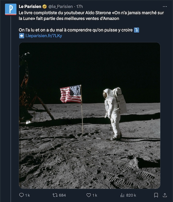Follow the l.leparisien.fr/7LKy link

[x=44, y=36]
